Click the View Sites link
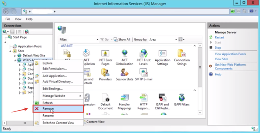The width and height of the screenshot is (260, 133). point(222,59)
